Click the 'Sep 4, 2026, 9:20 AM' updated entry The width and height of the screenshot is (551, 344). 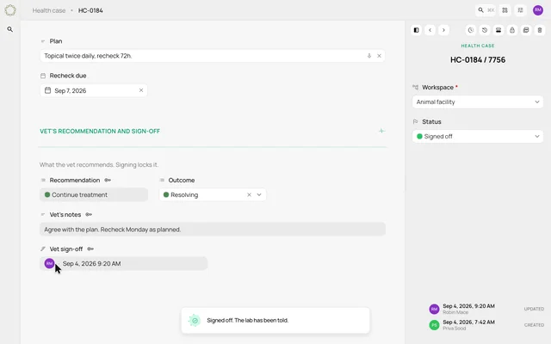pos(468,306)
